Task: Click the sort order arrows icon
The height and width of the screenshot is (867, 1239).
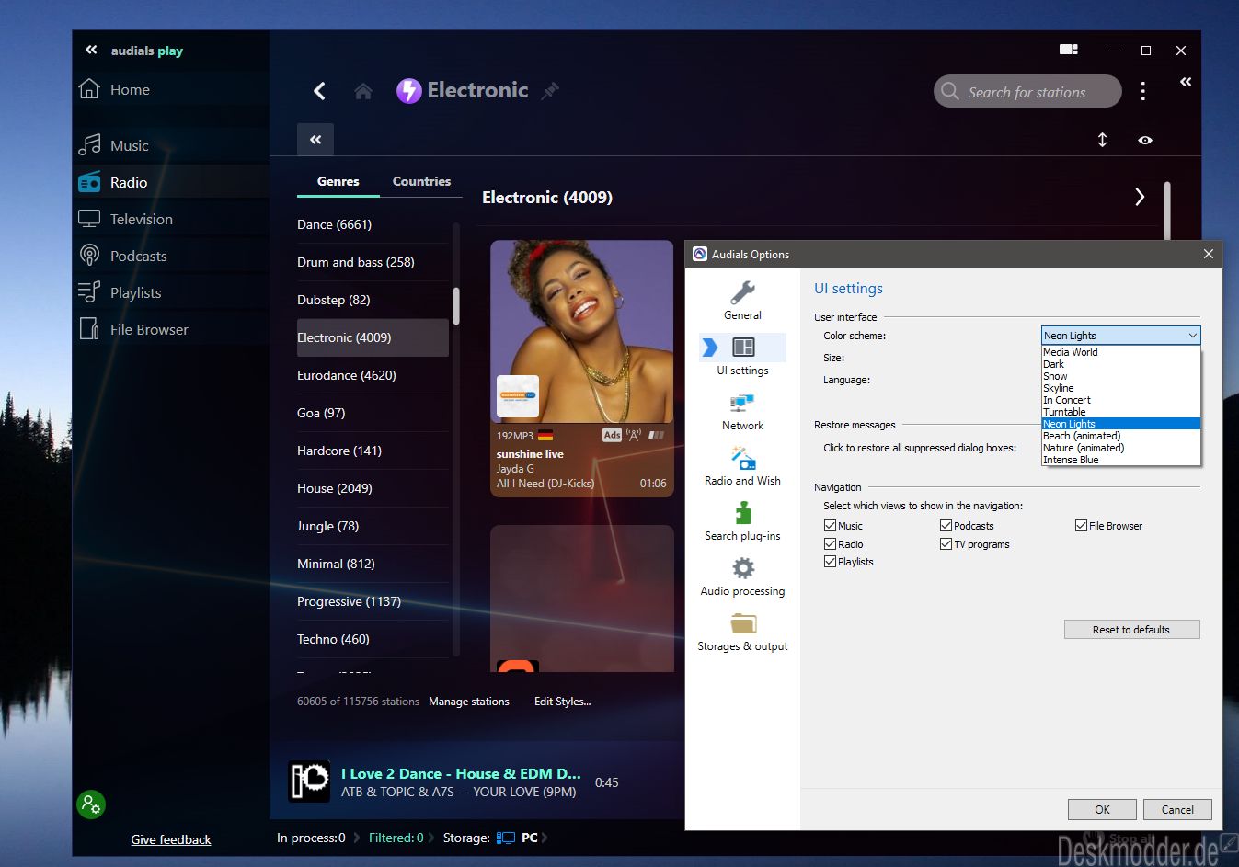Action: coord(1102,140)
